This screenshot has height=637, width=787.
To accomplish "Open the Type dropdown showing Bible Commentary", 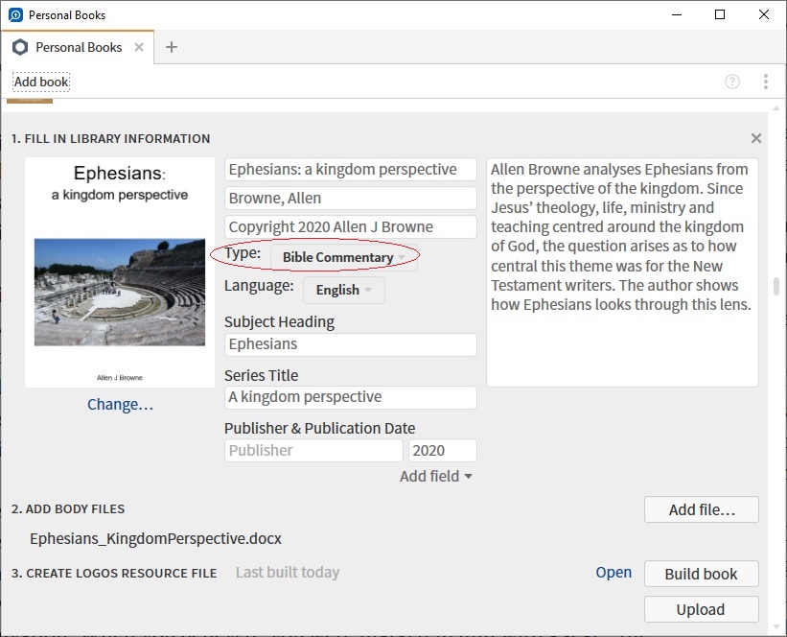I will click(x=343, y=257).
